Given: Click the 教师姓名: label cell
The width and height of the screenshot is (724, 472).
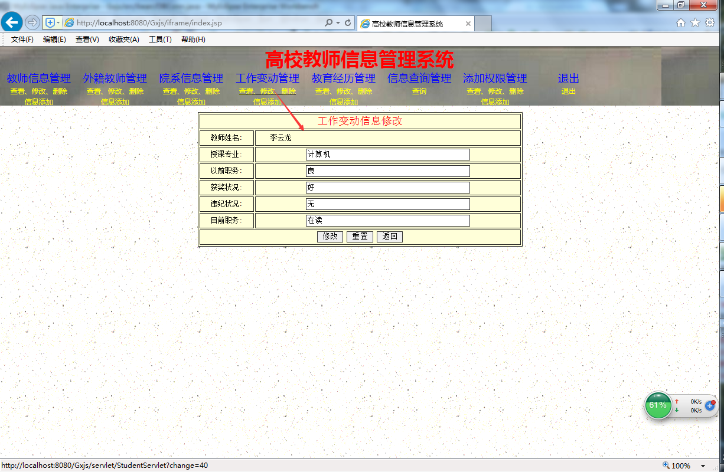Looking at the screenshot, I should 227,138.
